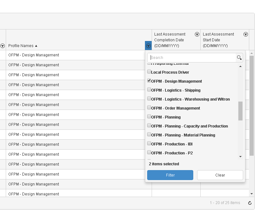Select OFPM - Planning list item
The image size is (255, 214).
click(166, 117)
